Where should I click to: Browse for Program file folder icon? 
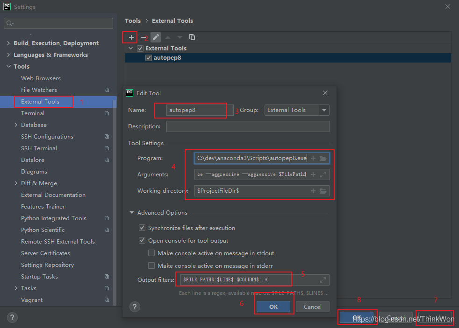(x=323, y=159)
